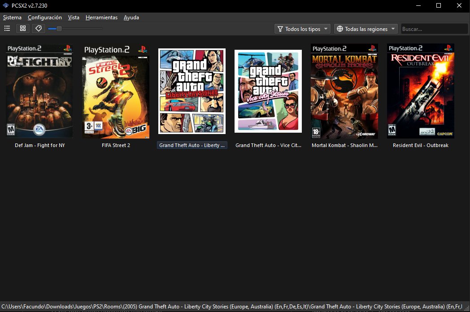Open the Ayuda menu
The height and width of the screenshot is (312, 470).
pos(131,17)
